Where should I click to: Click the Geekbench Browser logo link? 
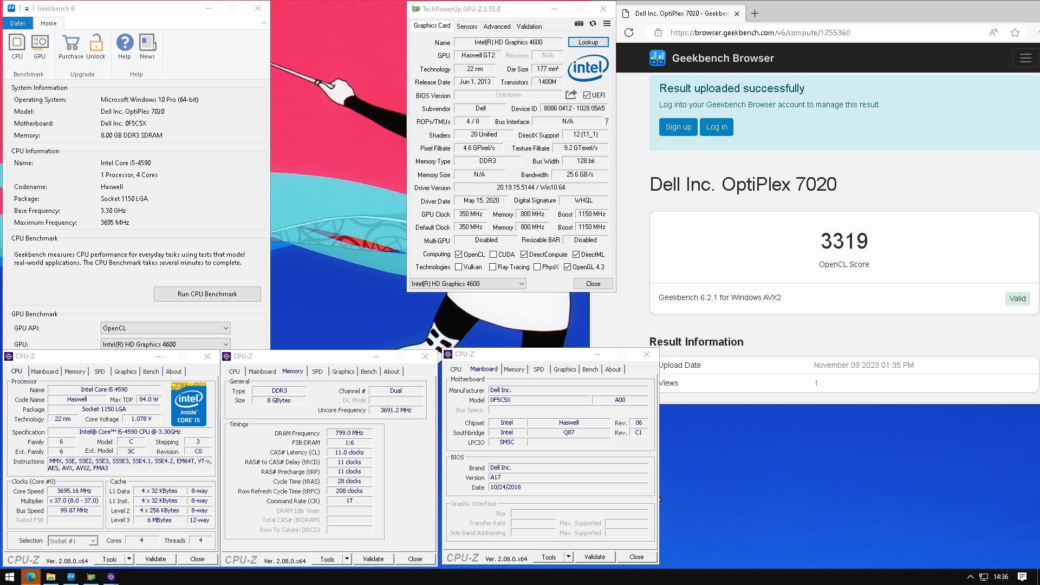pyautogui.click(x=712, y=58)
